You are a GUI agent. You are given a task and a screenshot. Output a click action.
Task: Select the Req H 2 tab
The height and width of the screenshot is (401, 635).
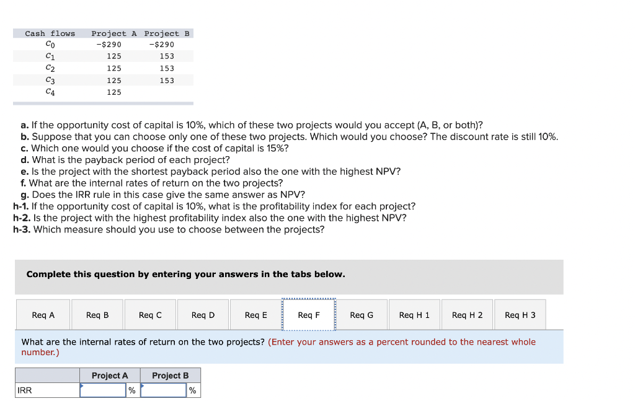[x=467, y=314]
